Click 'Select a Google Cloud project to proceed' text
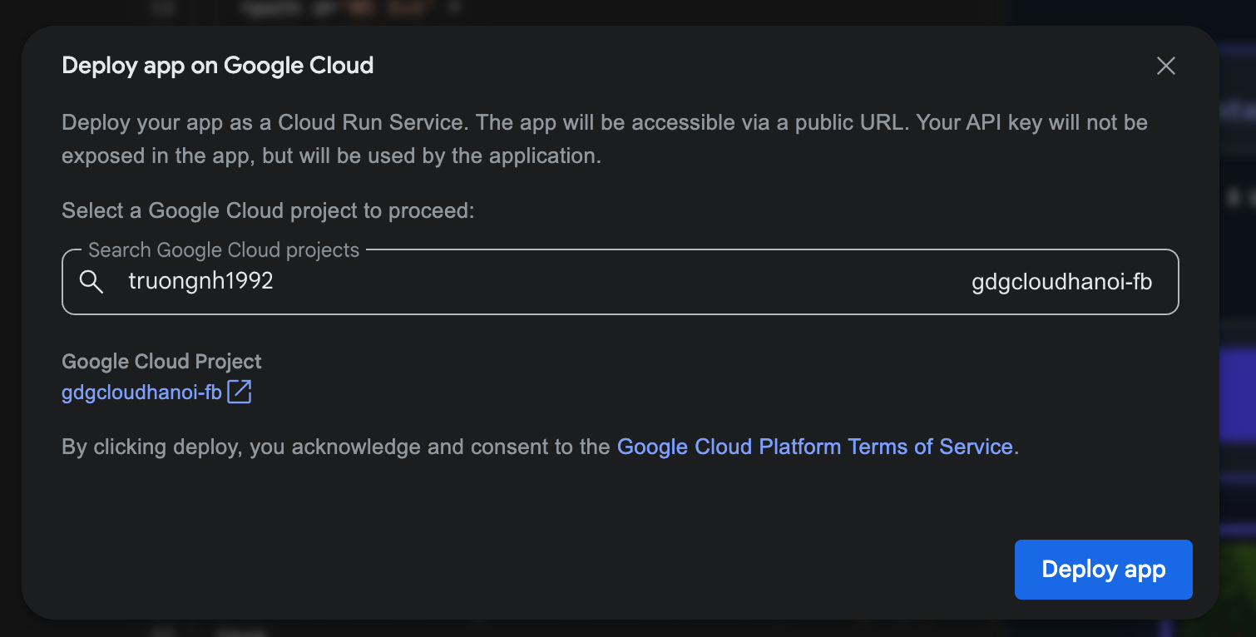 [268, 210]
